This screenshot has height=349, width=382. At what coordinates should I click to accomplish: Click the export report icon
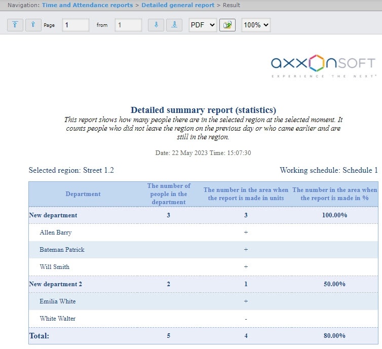pos(227,25)
